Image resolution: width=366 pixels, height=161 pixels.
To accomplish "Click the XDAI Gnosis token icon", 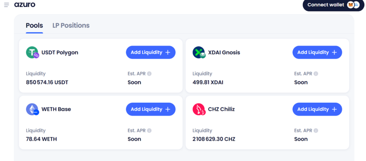I will point(199,52).
